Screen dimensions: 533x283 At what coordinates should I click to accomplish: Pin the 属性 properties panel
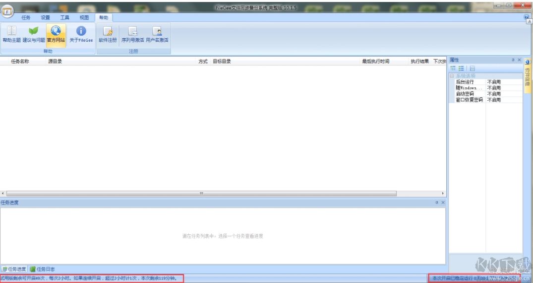click(513, 60)
